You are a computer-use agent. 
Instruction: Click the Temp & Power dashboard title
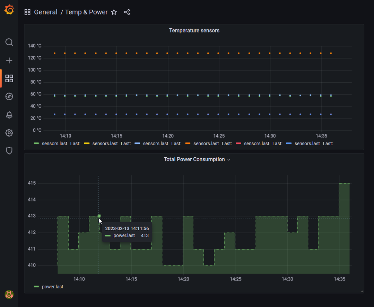coord(86,12)
